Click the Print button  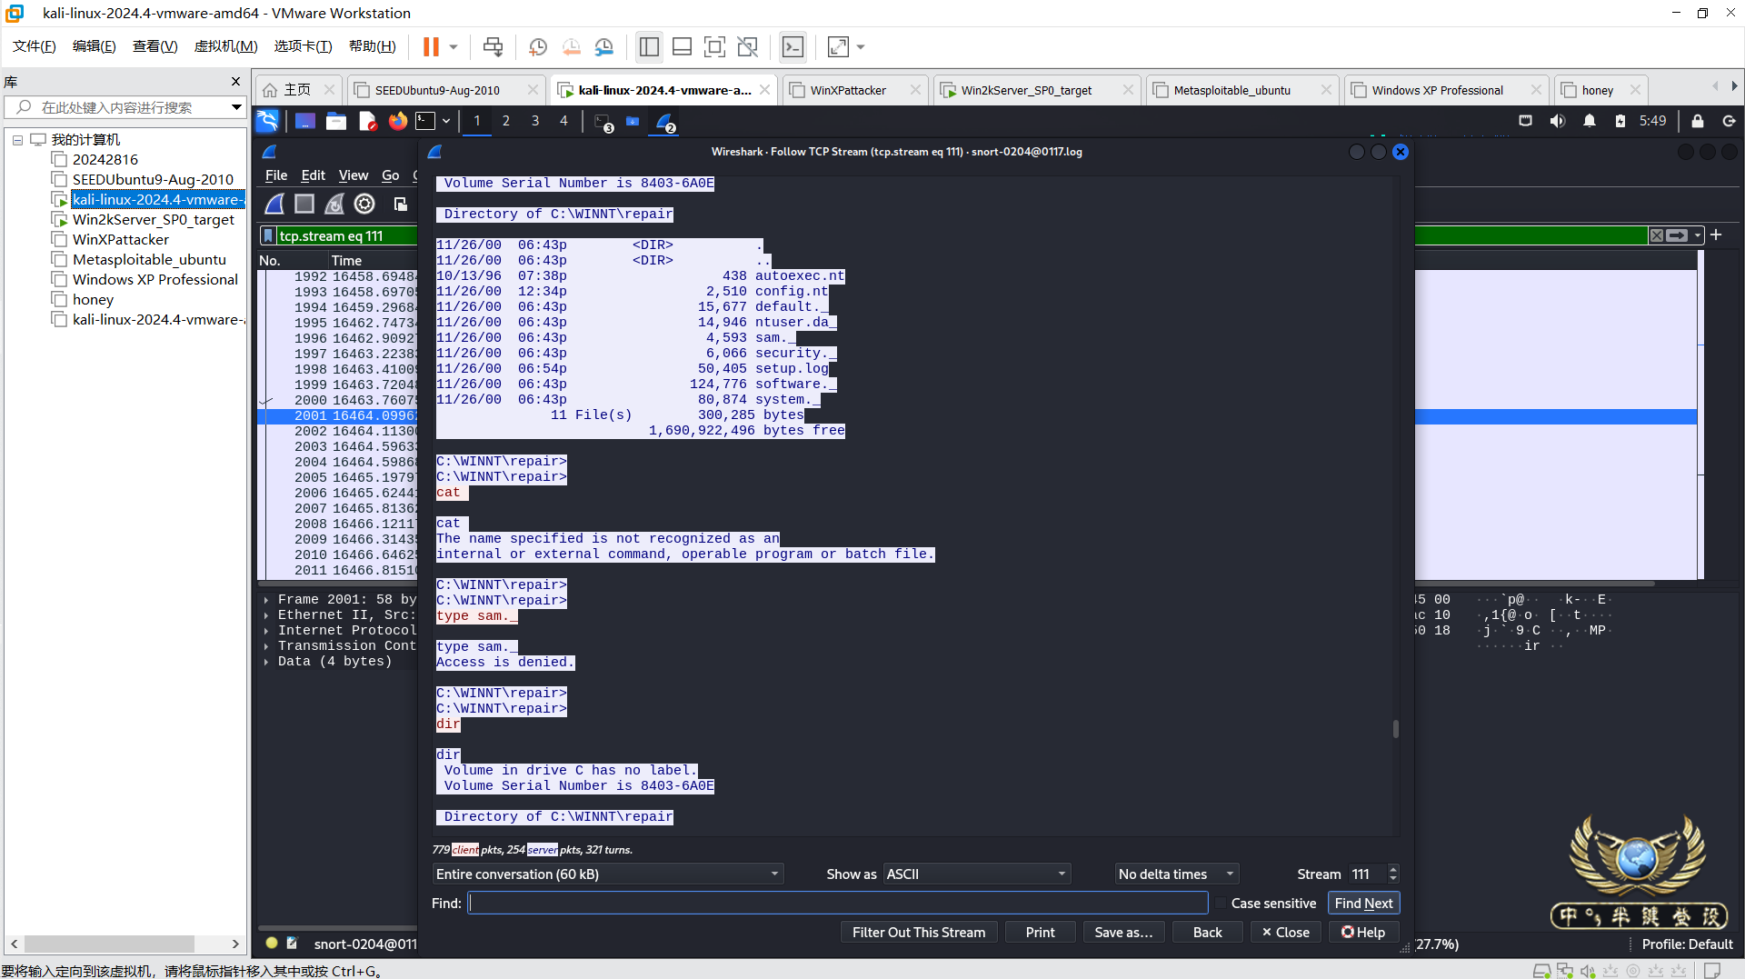(x=1040, y=933)
